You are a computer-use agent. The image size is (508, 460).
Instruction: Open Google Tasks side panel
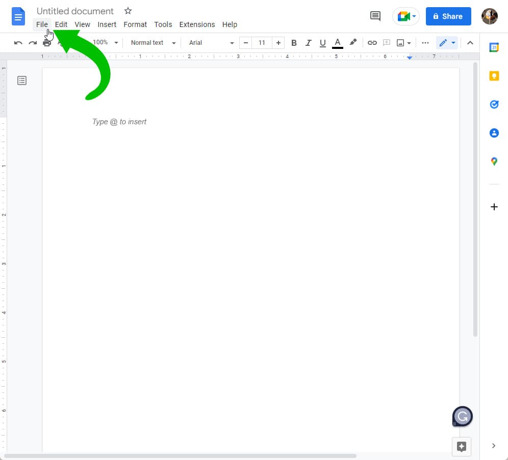click(x=493, y=104)
